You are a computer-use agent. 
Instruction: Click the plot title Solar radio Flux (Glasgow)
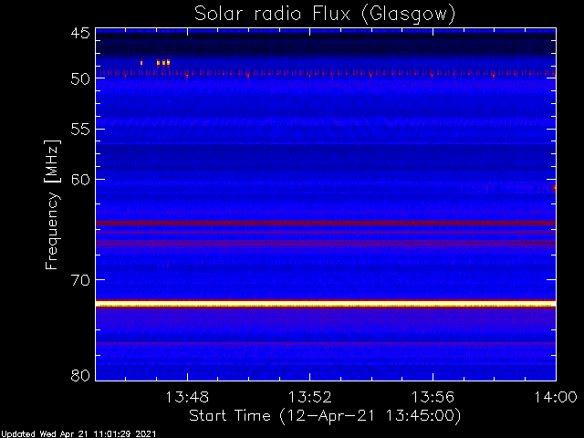tap(325, 15)
